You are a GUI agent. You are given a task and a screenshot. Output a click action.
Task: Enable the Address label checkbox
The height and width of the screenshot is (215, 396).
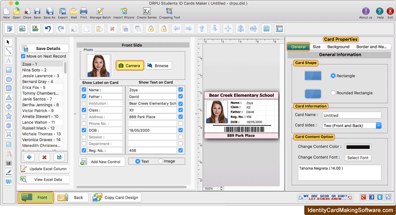[x=84, y=117]
